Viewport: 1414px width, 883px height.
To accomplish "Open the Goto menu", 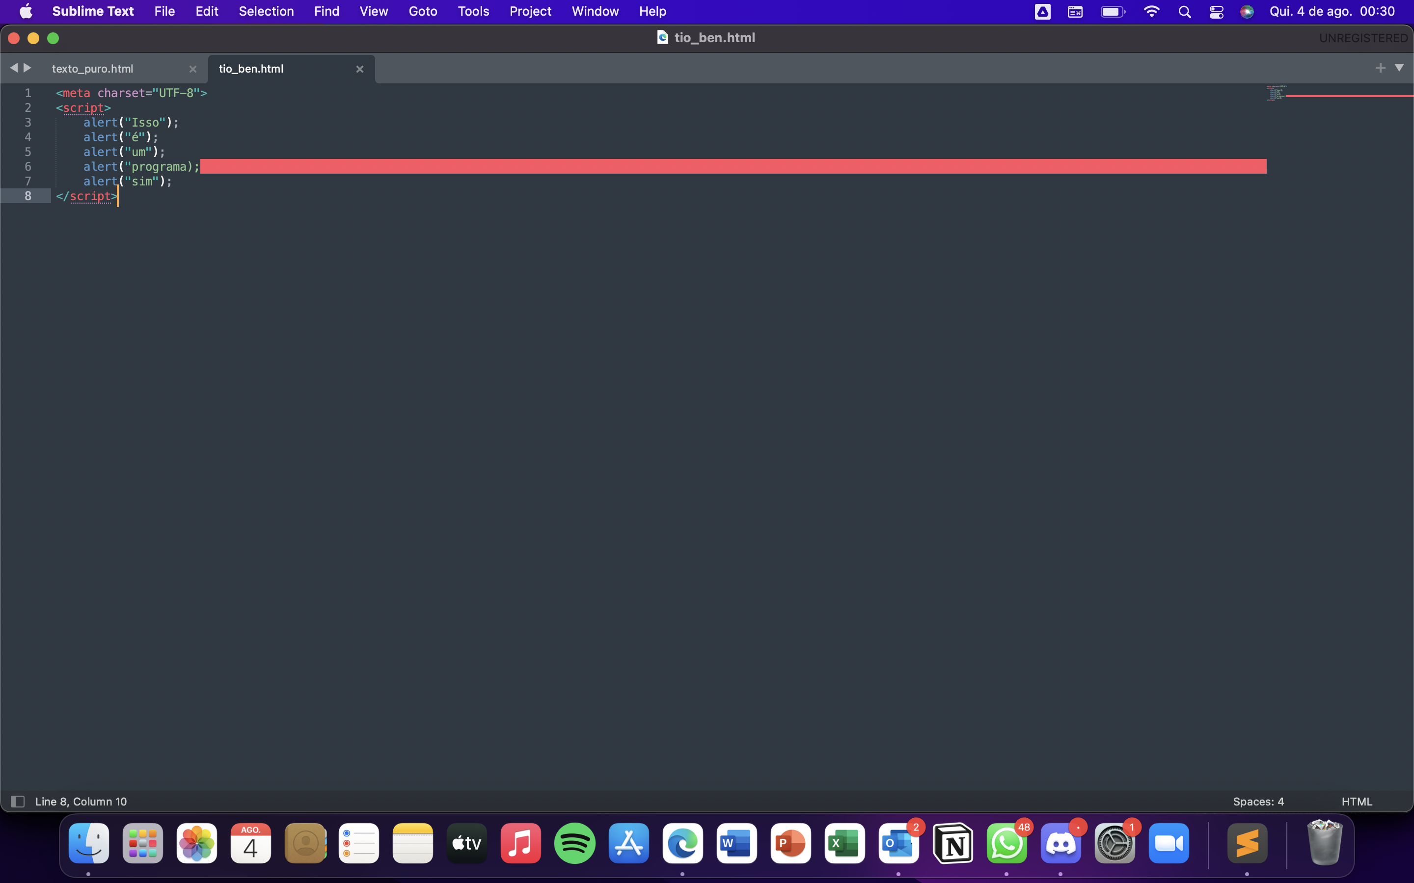I will [x=422, y=11].
